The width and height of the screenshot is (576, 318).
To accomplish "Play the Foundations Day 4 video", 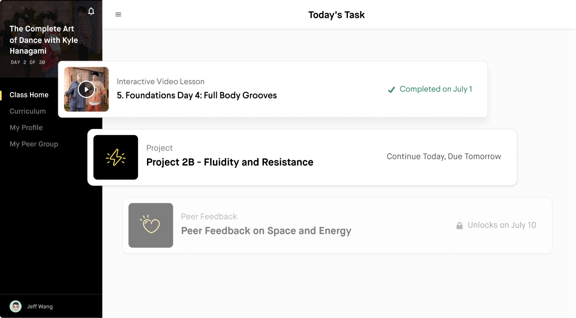I will 86,89.
